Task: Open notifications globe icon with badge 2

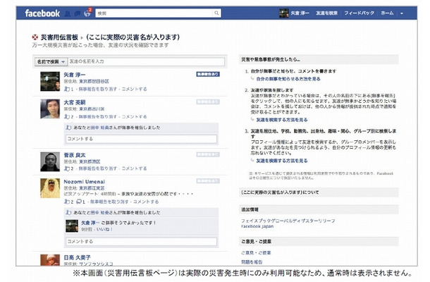Action: (87, 13)
